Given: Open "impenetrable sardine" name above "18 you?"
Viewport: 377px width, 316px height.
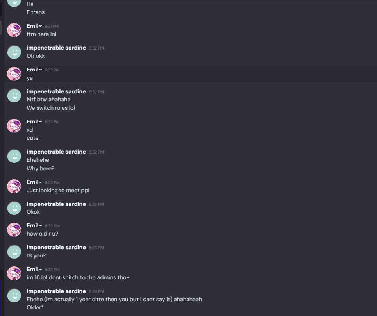Looking at the screenshot, I should tap(56, 247).
